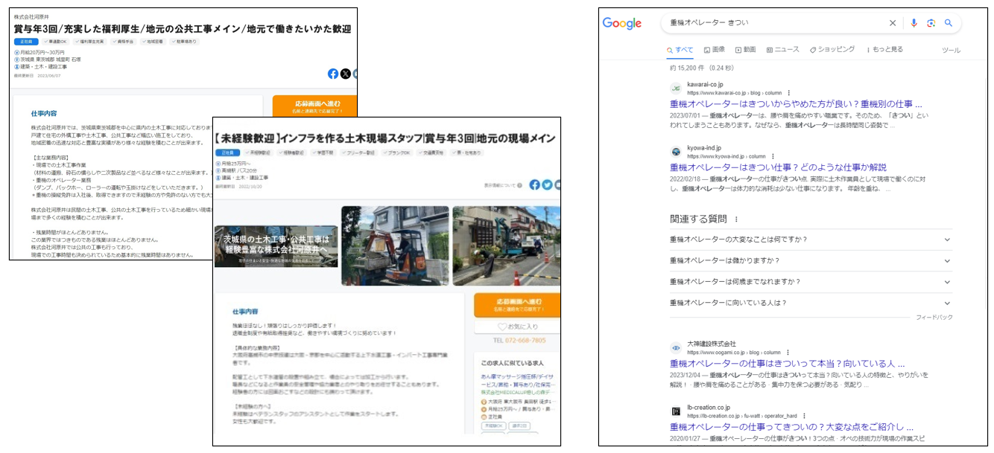Screen dimensions: 994x453
Task: Expand 重機オペレーターは儲かりますか question
Action: [811, 261]
